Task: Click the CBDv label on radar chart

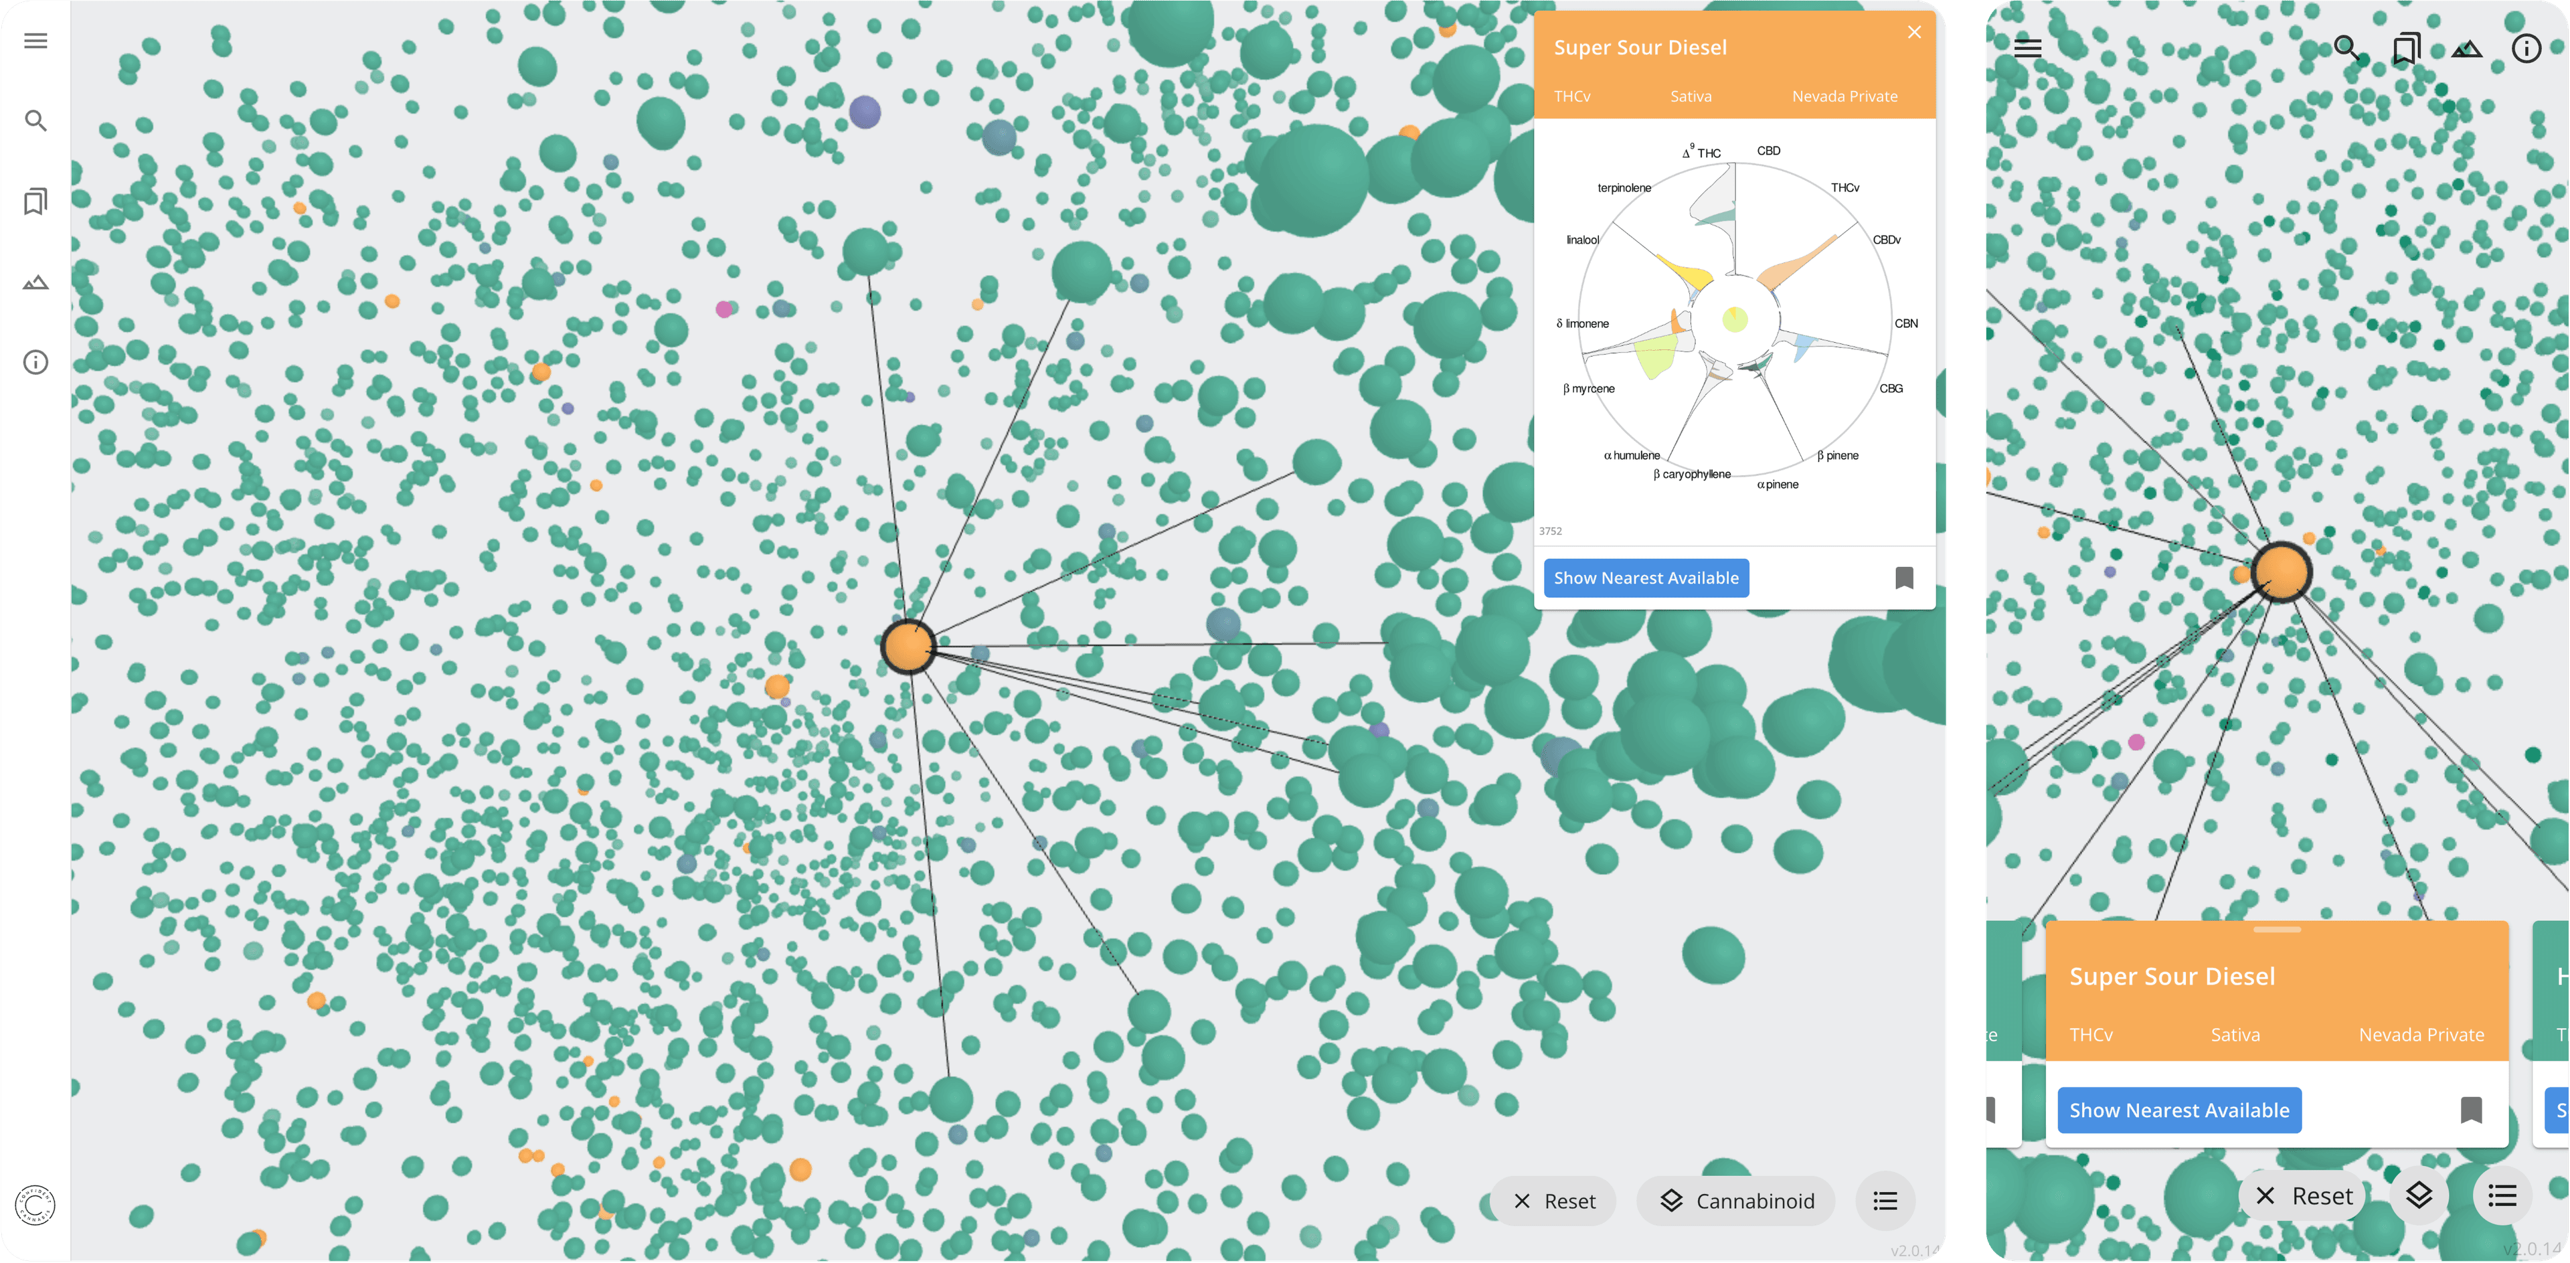Action: point(1885,240)
